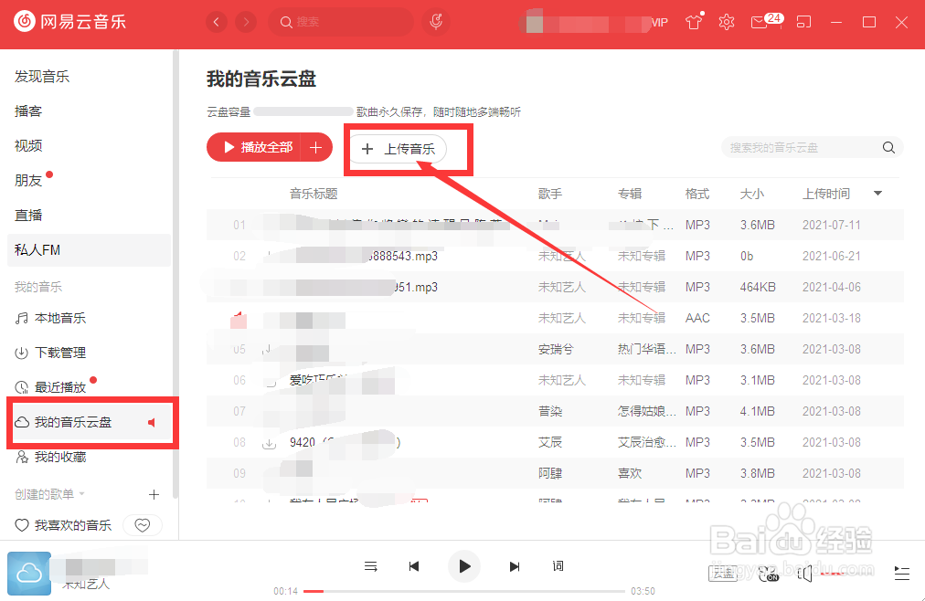Screen dimensions: 925x601
Task: Sort by 专辑 column header
Action: [630, 194]
